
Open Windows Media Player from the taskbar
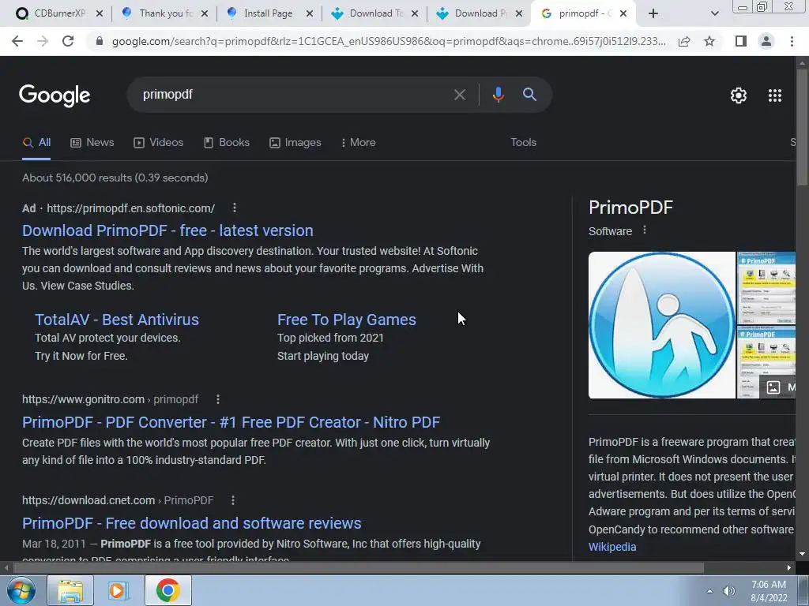pyautogui.click(x=118, y=590)
